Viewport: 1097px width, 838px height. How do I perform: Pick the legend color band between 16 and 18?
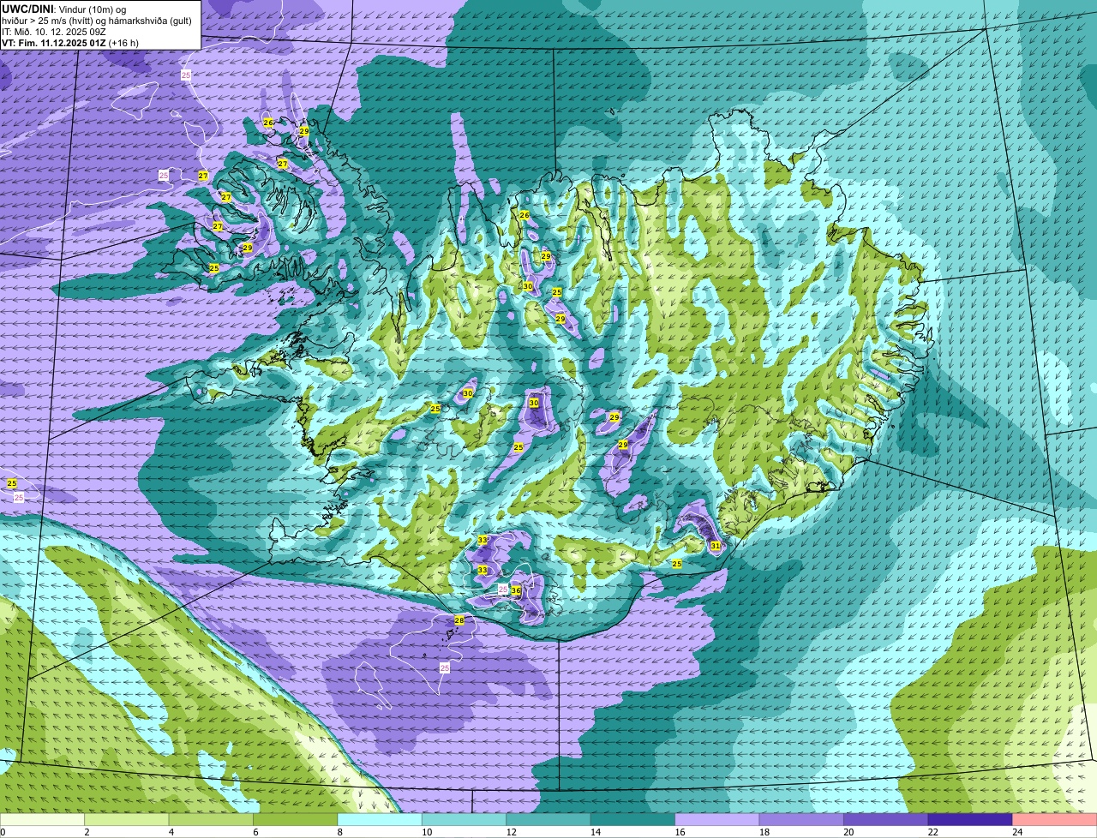pyautogui.click(x=717, y=819)
